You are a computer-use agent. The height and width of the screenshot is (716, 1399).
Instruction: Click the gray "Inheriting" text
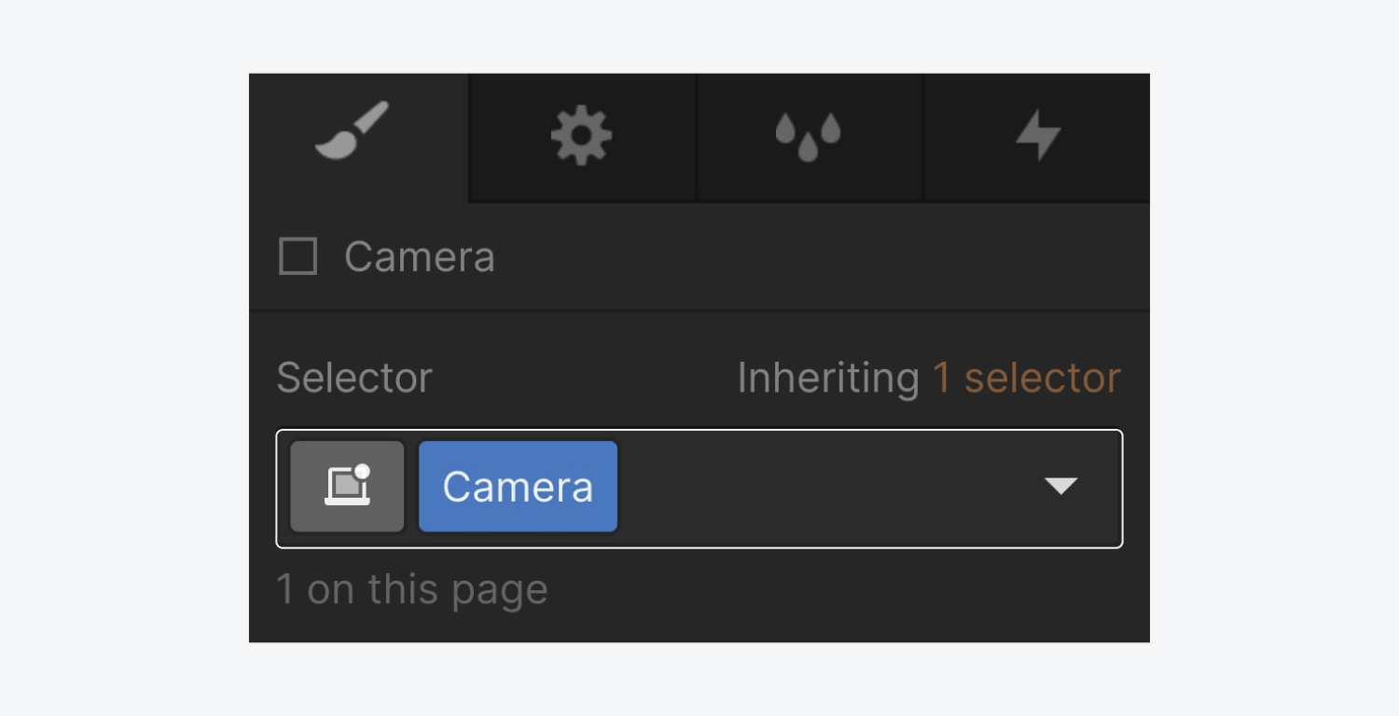pyautogui.click(x=828, y=379)
